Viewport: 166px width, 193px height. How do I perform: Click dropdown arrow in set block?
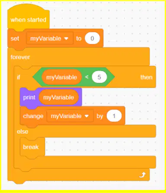(x=66, y=39)
